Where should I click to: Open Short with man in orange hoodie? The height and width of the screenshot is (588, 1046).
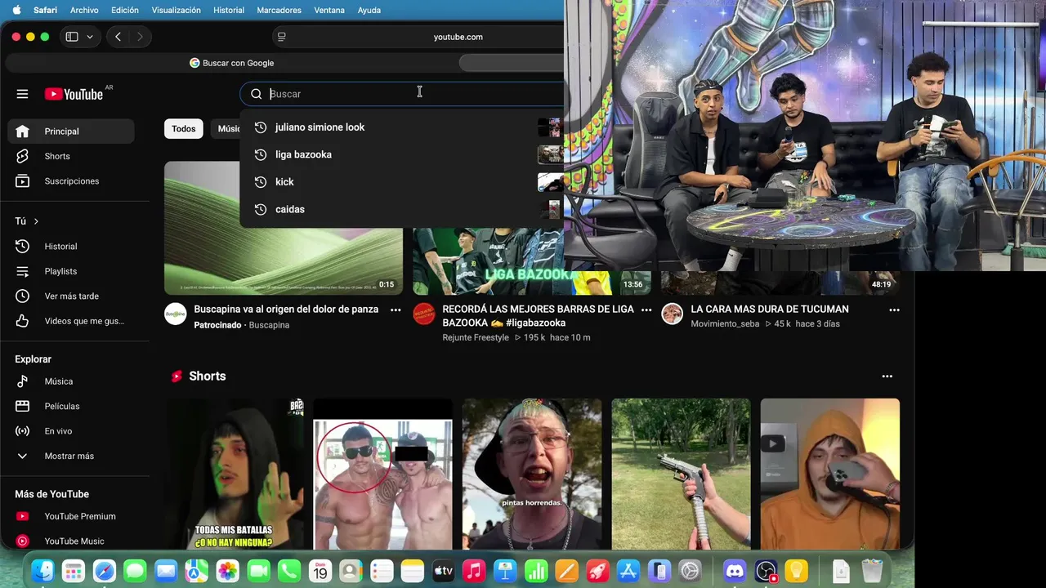(830, 474)
